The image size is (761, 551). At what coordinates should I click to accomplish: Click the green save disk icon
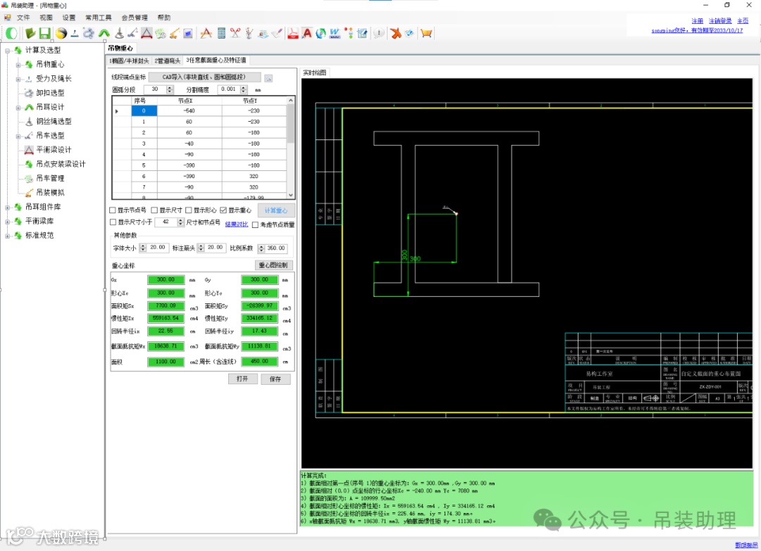click(44, 33)
